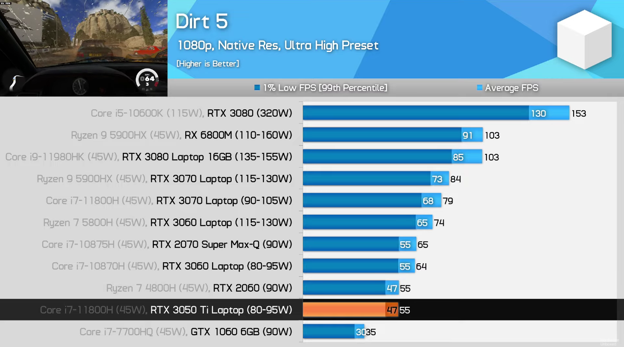
Task: Click the 'RX 6800M (110-160W)' row label
Action: click(238, 135)
